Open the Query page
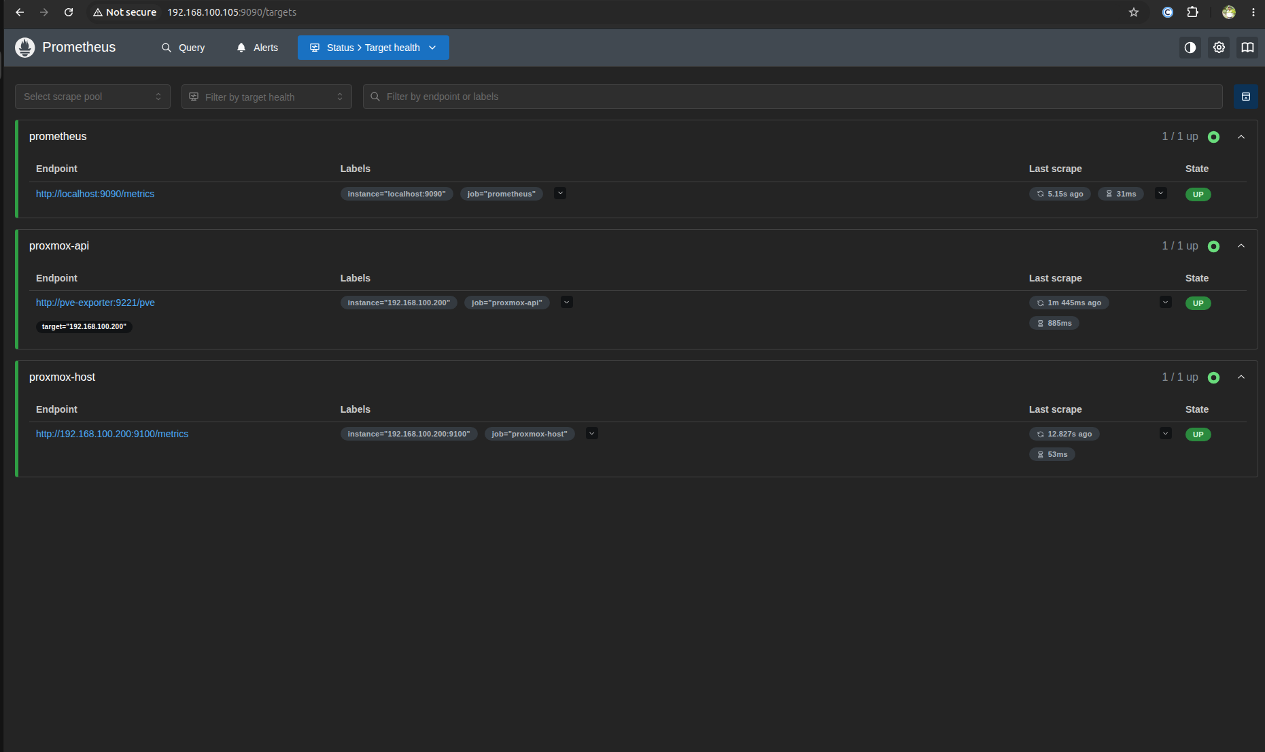1265x752 pixels. (x=183, y=48)
